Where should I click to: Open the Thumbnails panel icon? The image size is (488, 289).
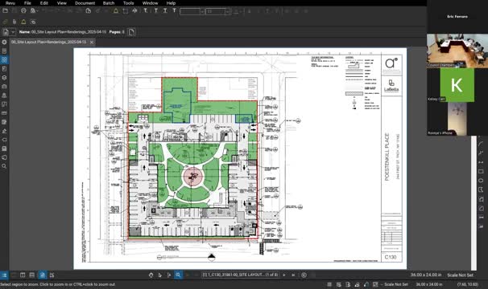coord(4,59)
